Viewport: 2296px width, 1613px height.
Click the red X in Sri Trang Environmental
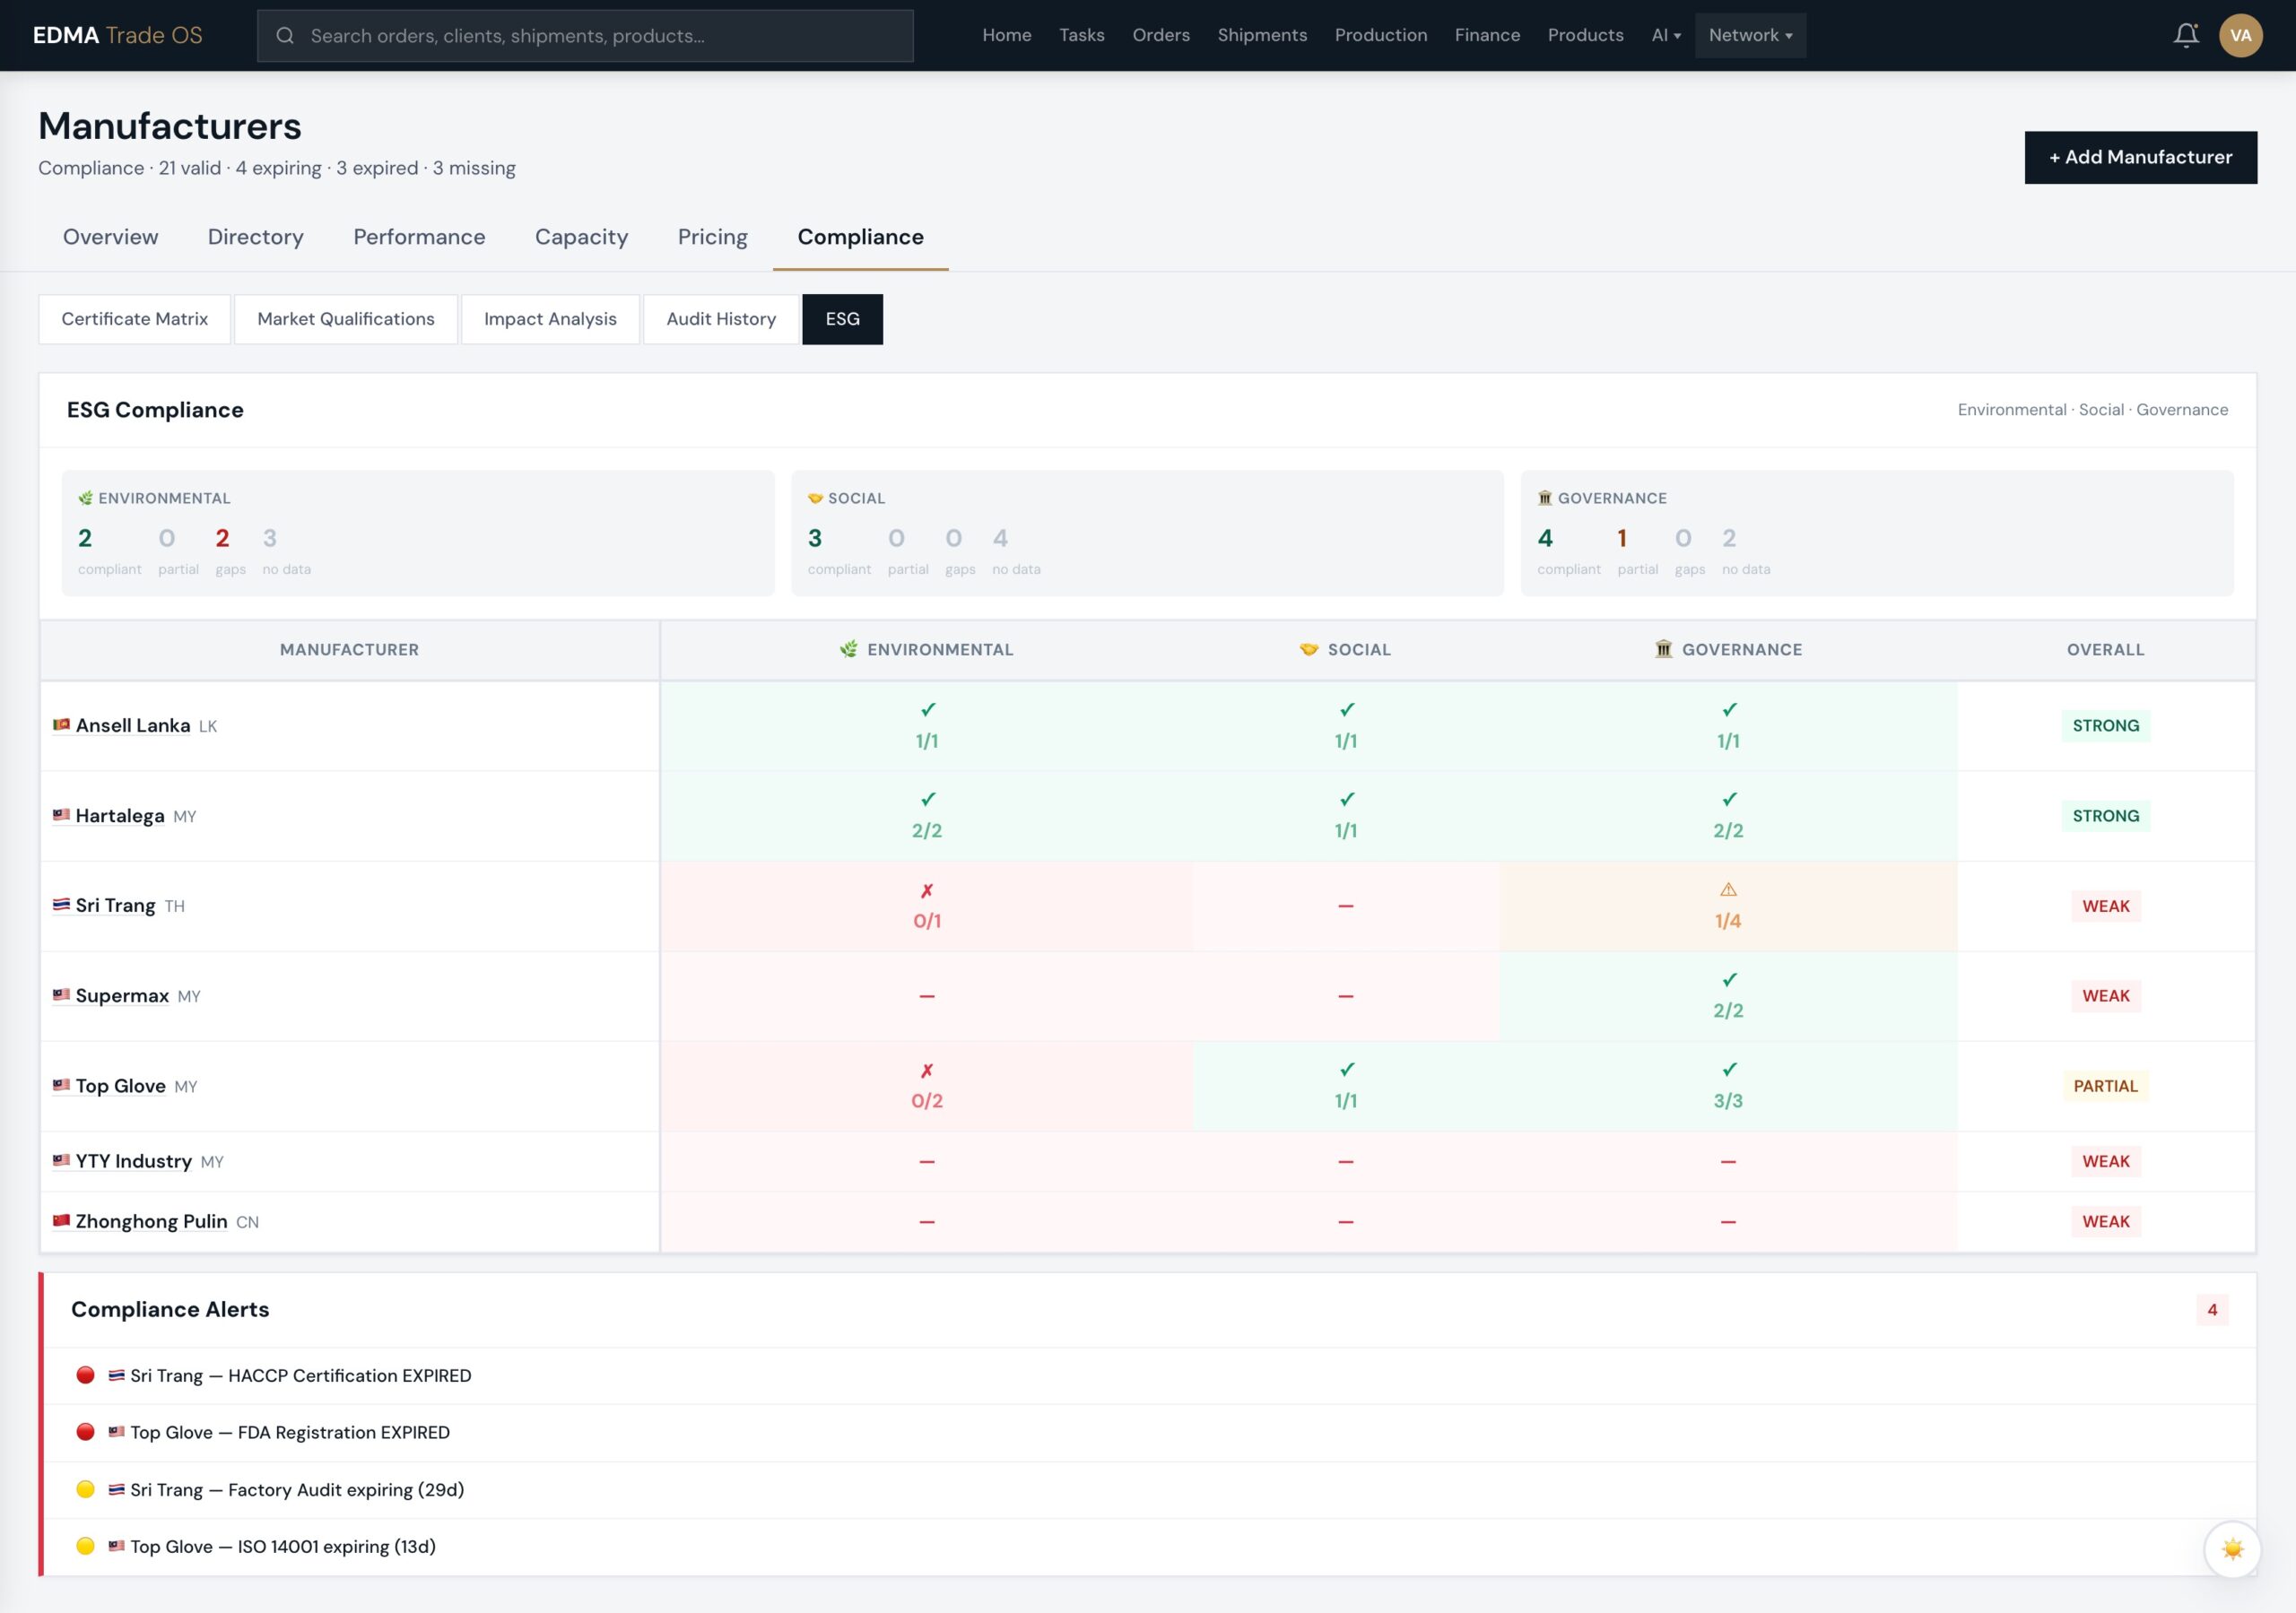tap(927, 890)
